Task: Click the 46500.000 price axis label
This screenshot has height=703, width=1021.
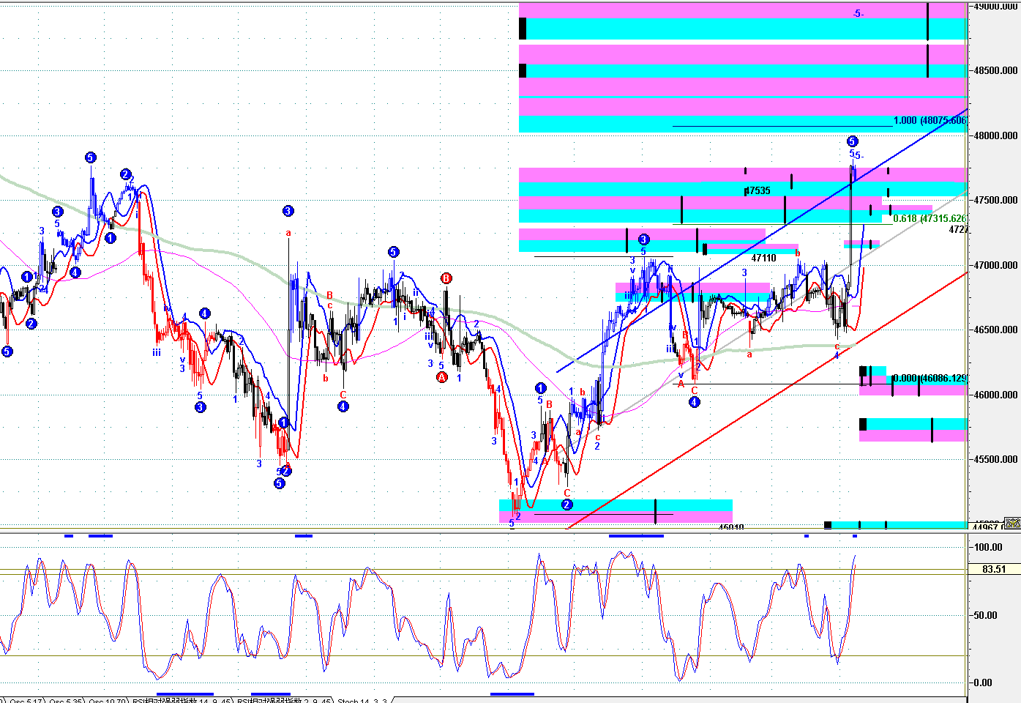Action: pyautogui.click(x=995, y=330)
